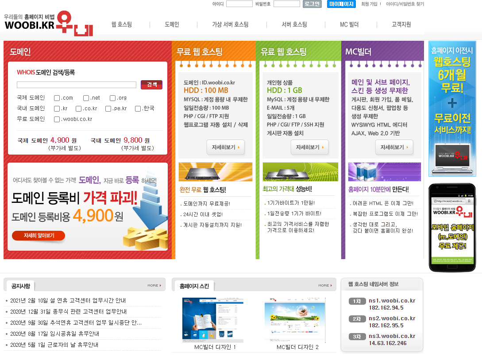Screen dimensions: 482x357
Task: Click the MC빌더 purple boxes image
Action: point(385,172)
